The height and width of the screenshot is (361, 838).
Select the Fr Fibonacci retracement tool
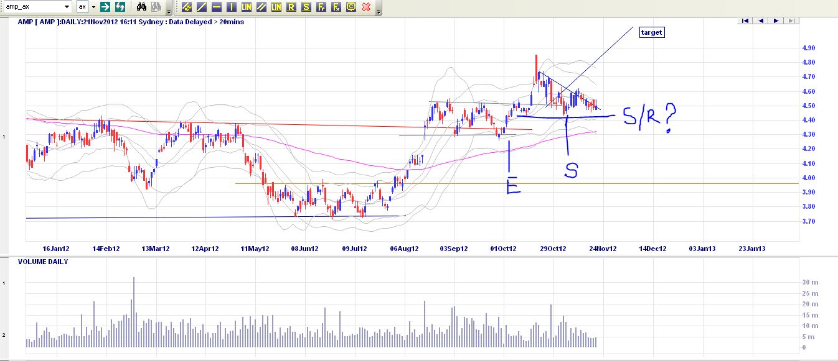click(x=321, y=7)
